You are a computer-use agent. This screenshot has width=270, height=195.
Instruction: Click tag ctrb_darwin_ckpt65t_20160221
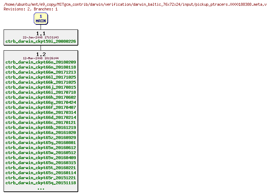pyautogui.click(x=41, y=168)
